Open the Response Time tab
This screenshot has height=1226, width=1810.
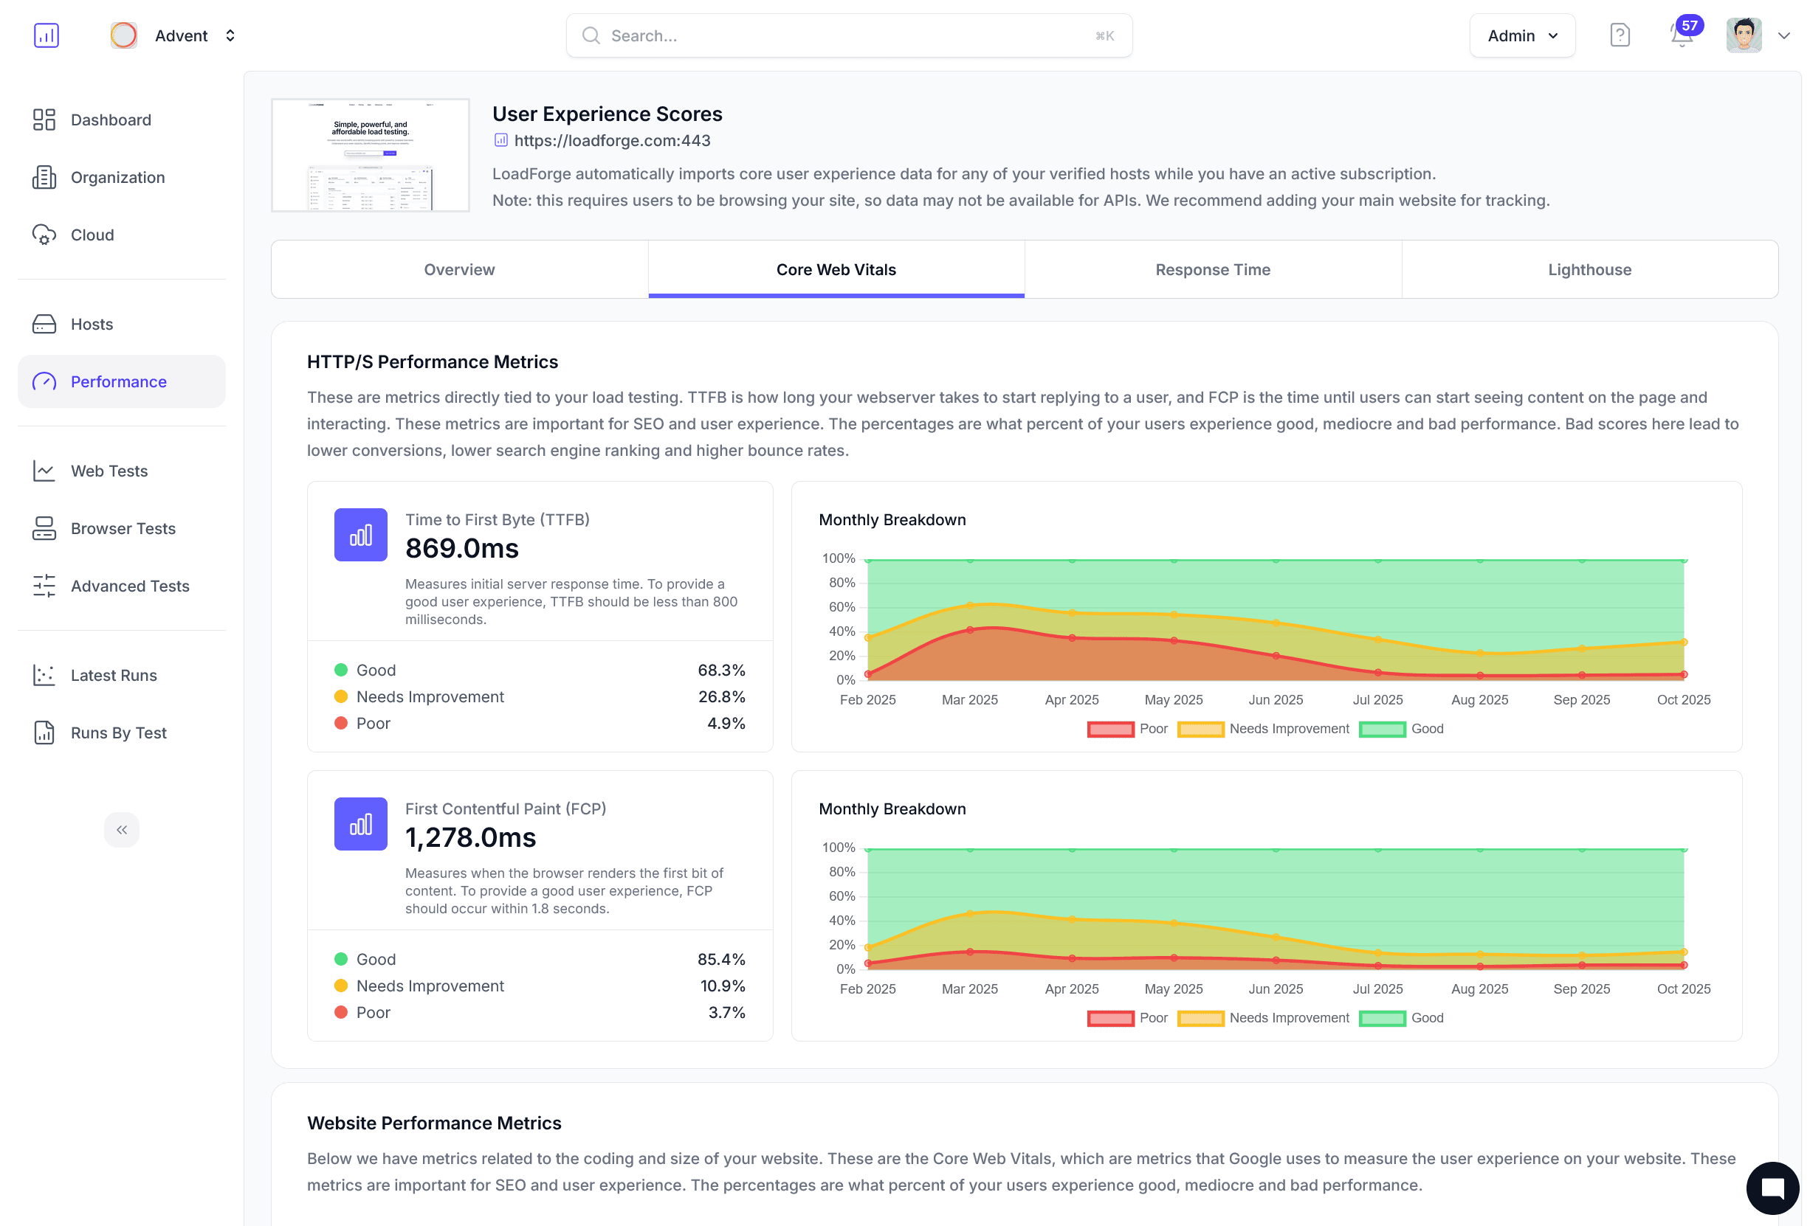1212,269
